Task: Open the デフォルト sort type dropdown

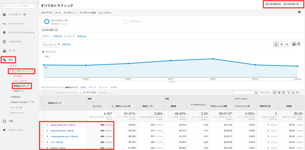Action: point(105,93)
